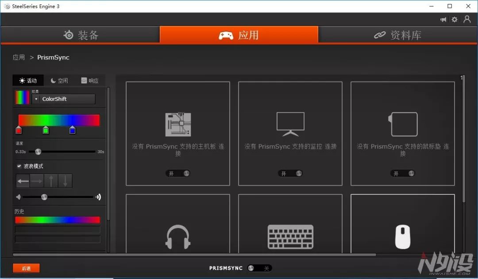Screen dimensions: 478x279
Task: Select the monitor device icon
Action: point(290,124)
